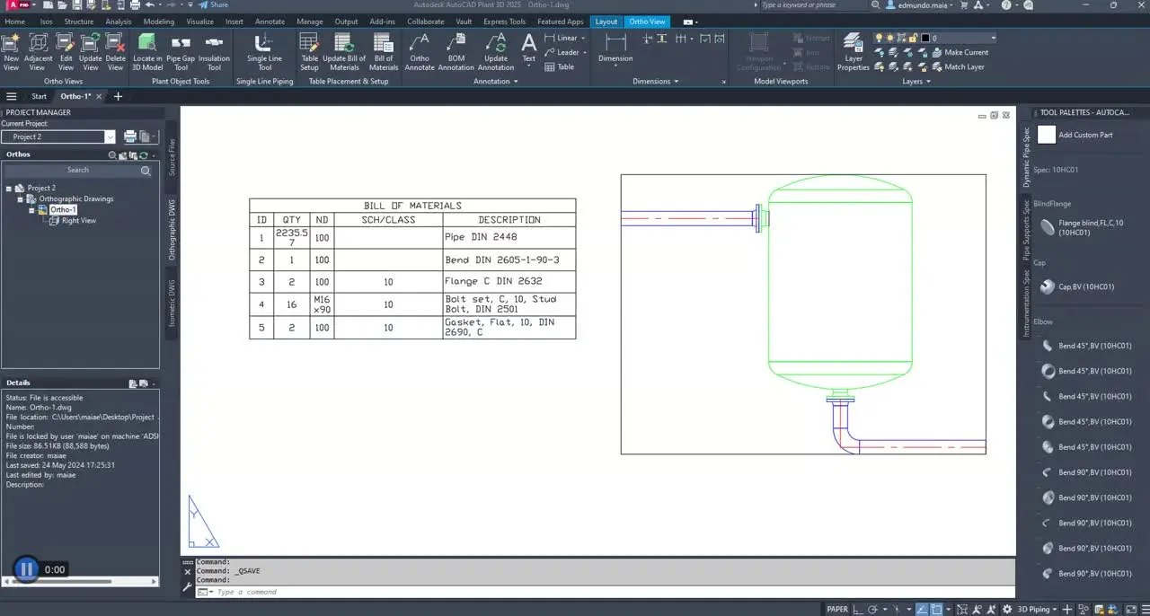The width and height of the screenshot is (1150, 616).
Task: Click Add Custom Part
Action: [1075, 135]
